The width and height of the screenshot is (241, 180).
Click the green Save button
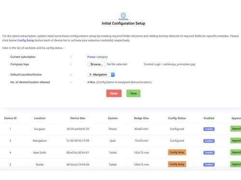[134, 93]
